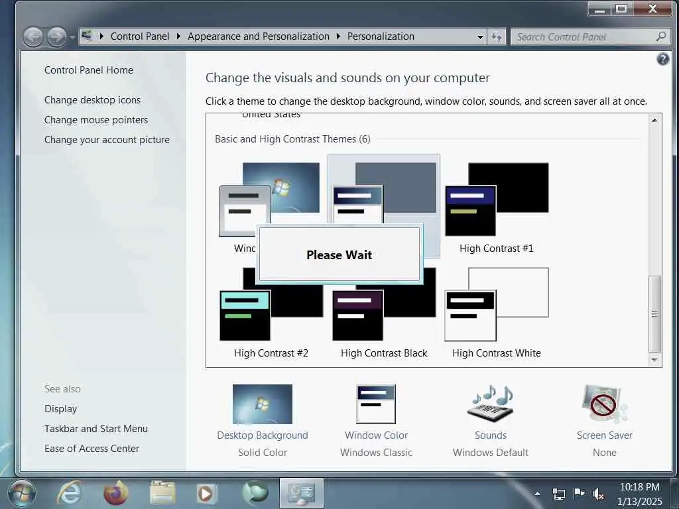Expand the arrow before Control Panel breadcrumb
This screenshot has height=509, width=679.
click(101, 36)
